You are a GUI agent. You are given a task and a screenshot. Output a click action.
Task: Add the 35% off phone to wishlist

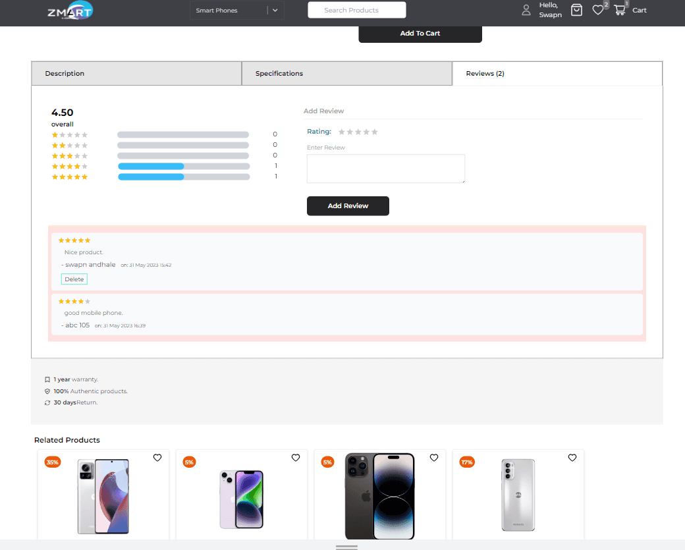[x=157, y=458]
